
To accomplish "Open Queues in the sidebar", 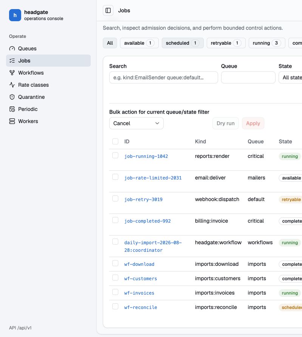I will pyautogui.click(x=48, y=48).
